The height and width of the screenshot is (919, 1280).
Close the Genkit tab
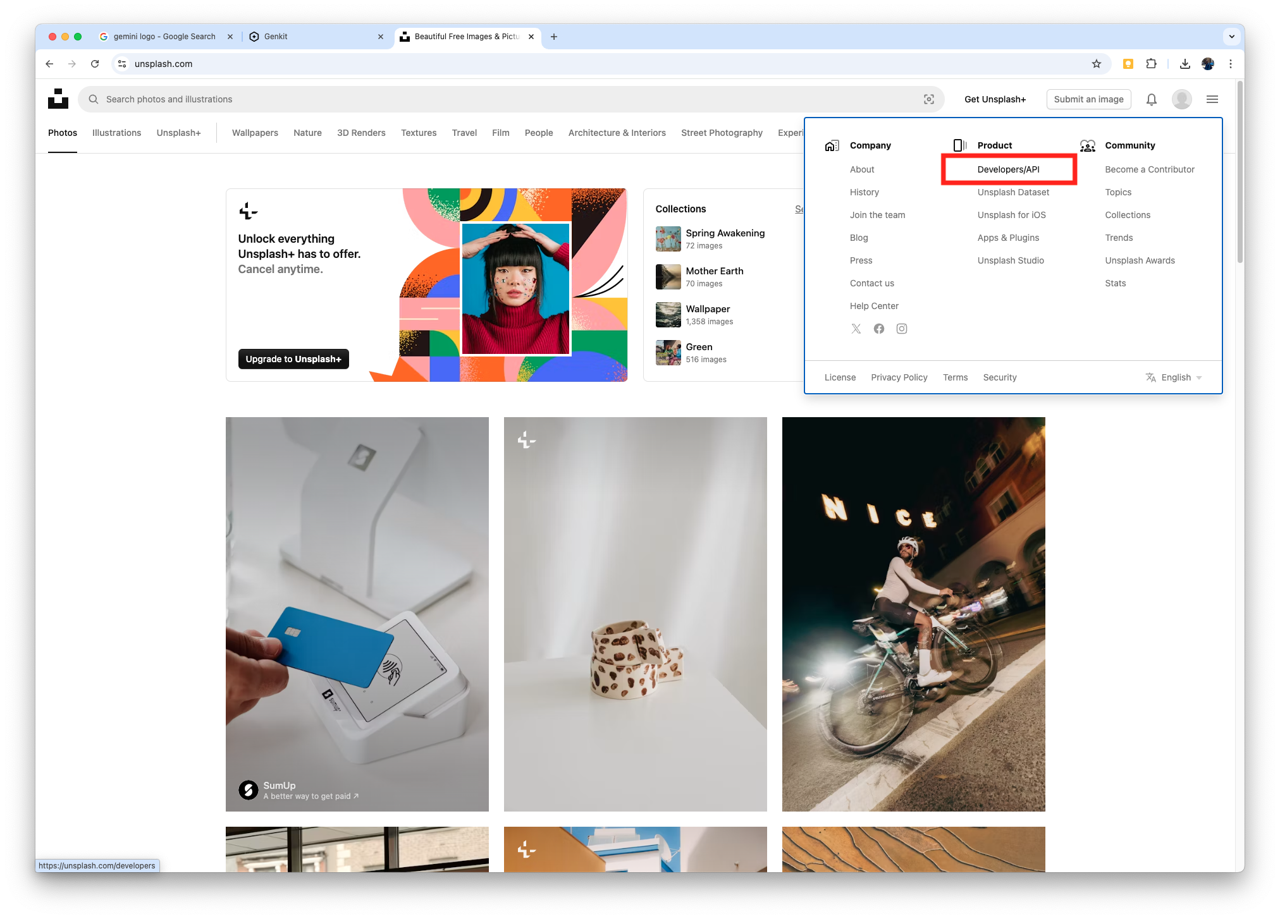pos(381,37)
